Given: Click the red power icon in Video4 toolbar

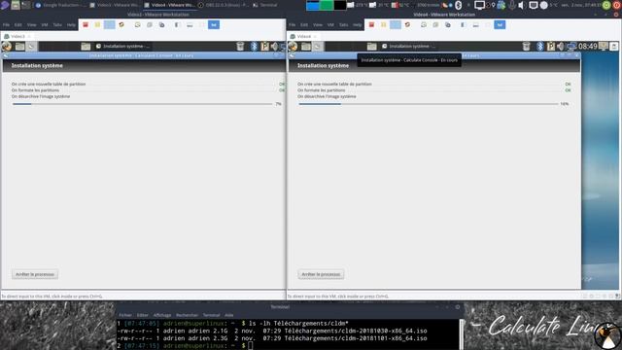Looking at the screenshot, I should pyautogui.click(x=371, y=25).
